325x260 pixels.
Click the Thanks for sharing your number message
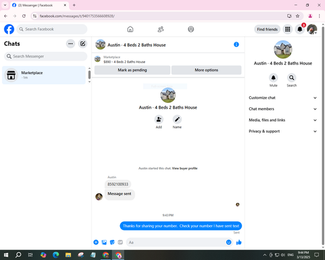click(x=181, y=226)
